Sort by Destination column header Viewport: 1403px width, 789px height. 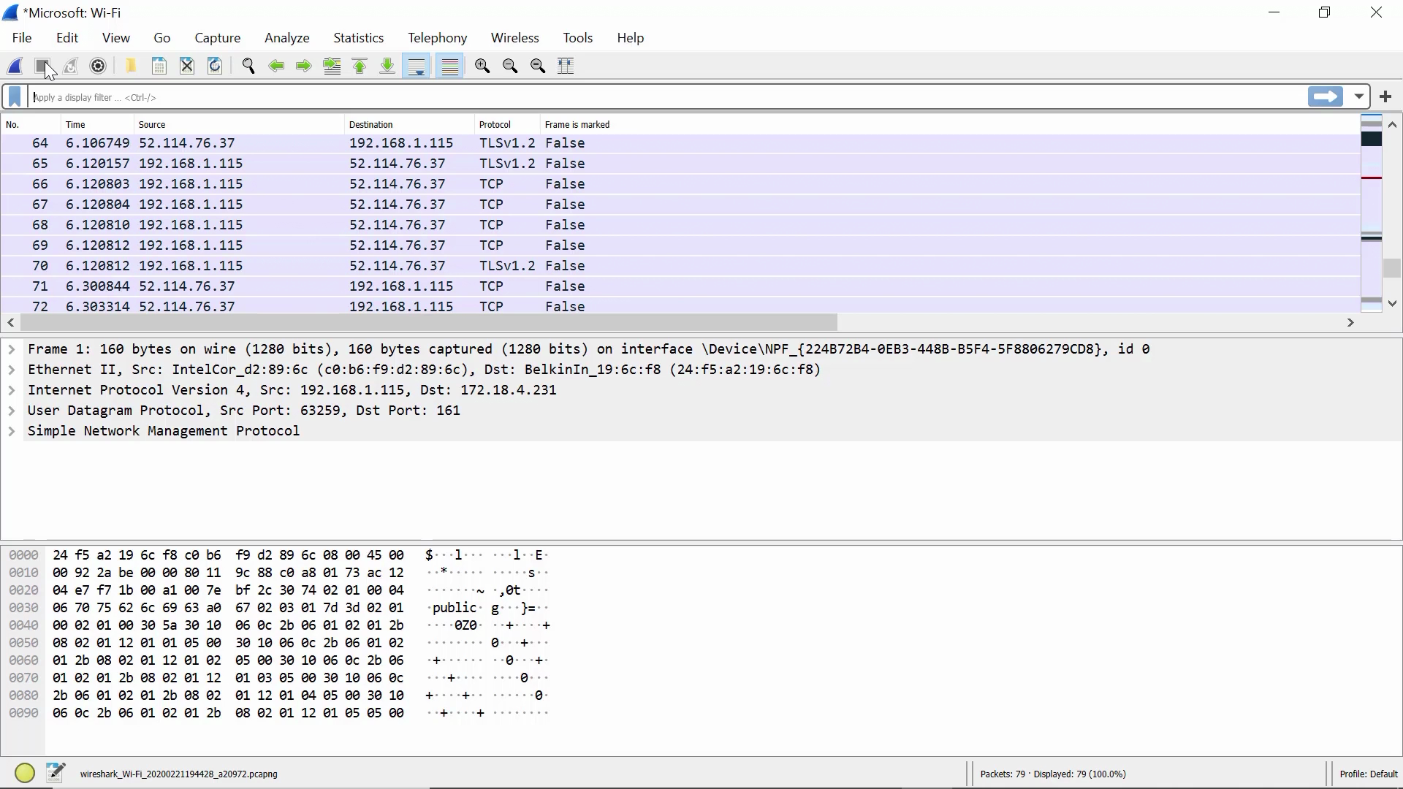[x=409, y=125]
